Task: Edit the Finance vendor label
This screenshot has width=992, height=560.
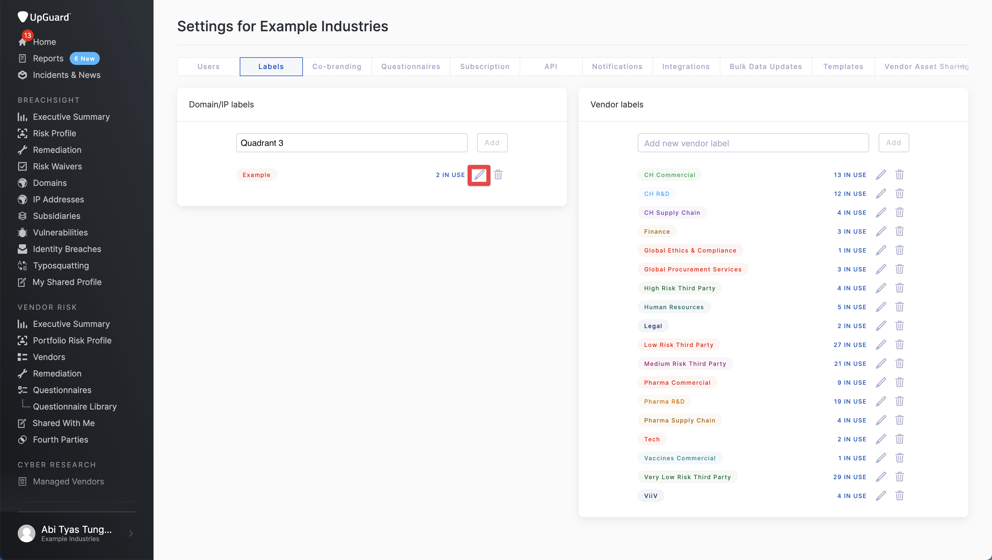Action: coord(881,231)
